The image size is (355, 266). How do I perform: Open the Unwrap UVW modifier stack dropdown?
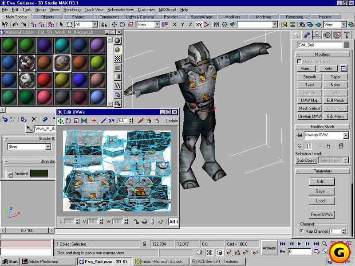346,135
